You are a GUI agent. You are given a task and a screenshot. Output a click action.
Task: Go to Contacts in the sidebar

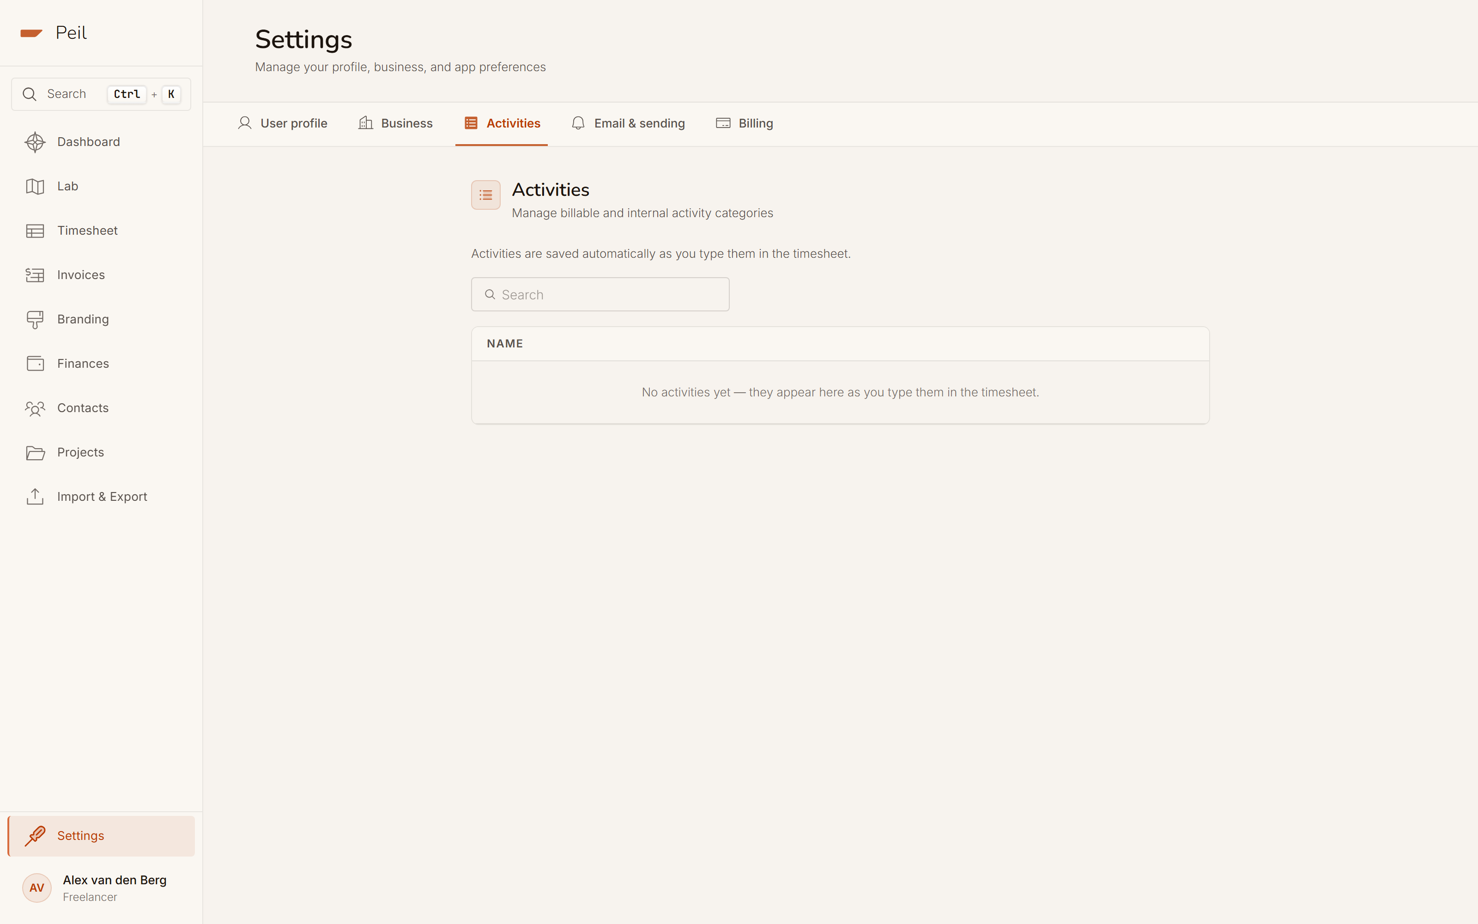pos(102,408)
